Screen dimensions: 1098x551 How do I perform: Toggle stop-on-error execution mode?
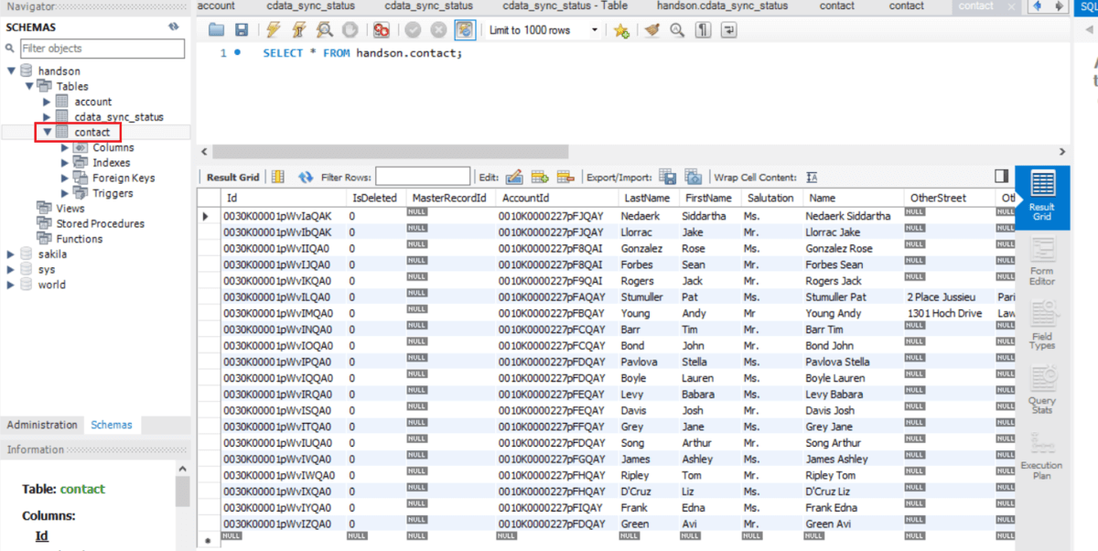[x=382, y=30]
